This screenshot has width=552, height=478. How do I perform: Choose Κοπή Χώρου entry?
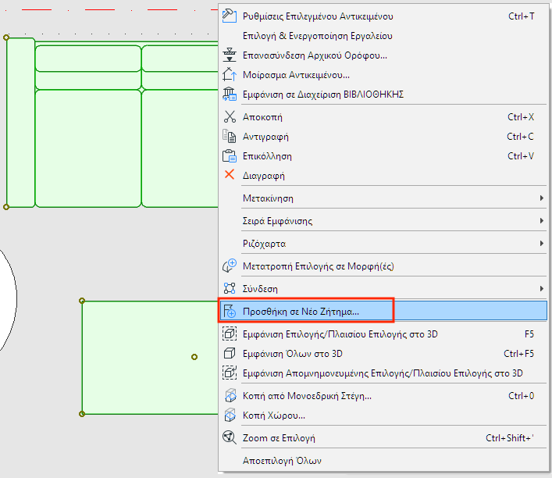tap(383, 416)
